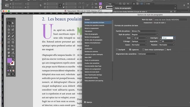This screenshot has height=107, width=190.
Task: Open the Size 12 pt dropdown arrow
Action: (146, 38)
